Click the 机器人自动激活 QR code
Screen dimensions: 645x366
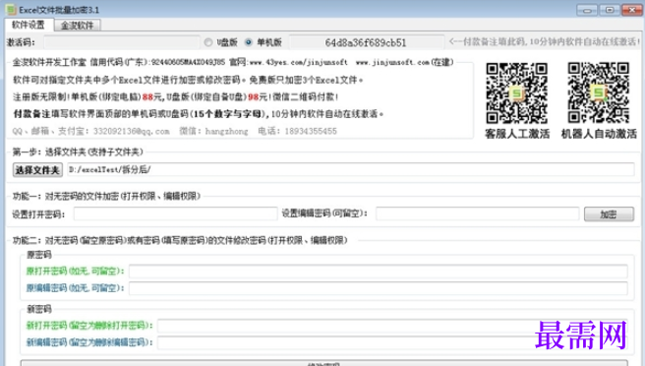click(x=599, y=93)
